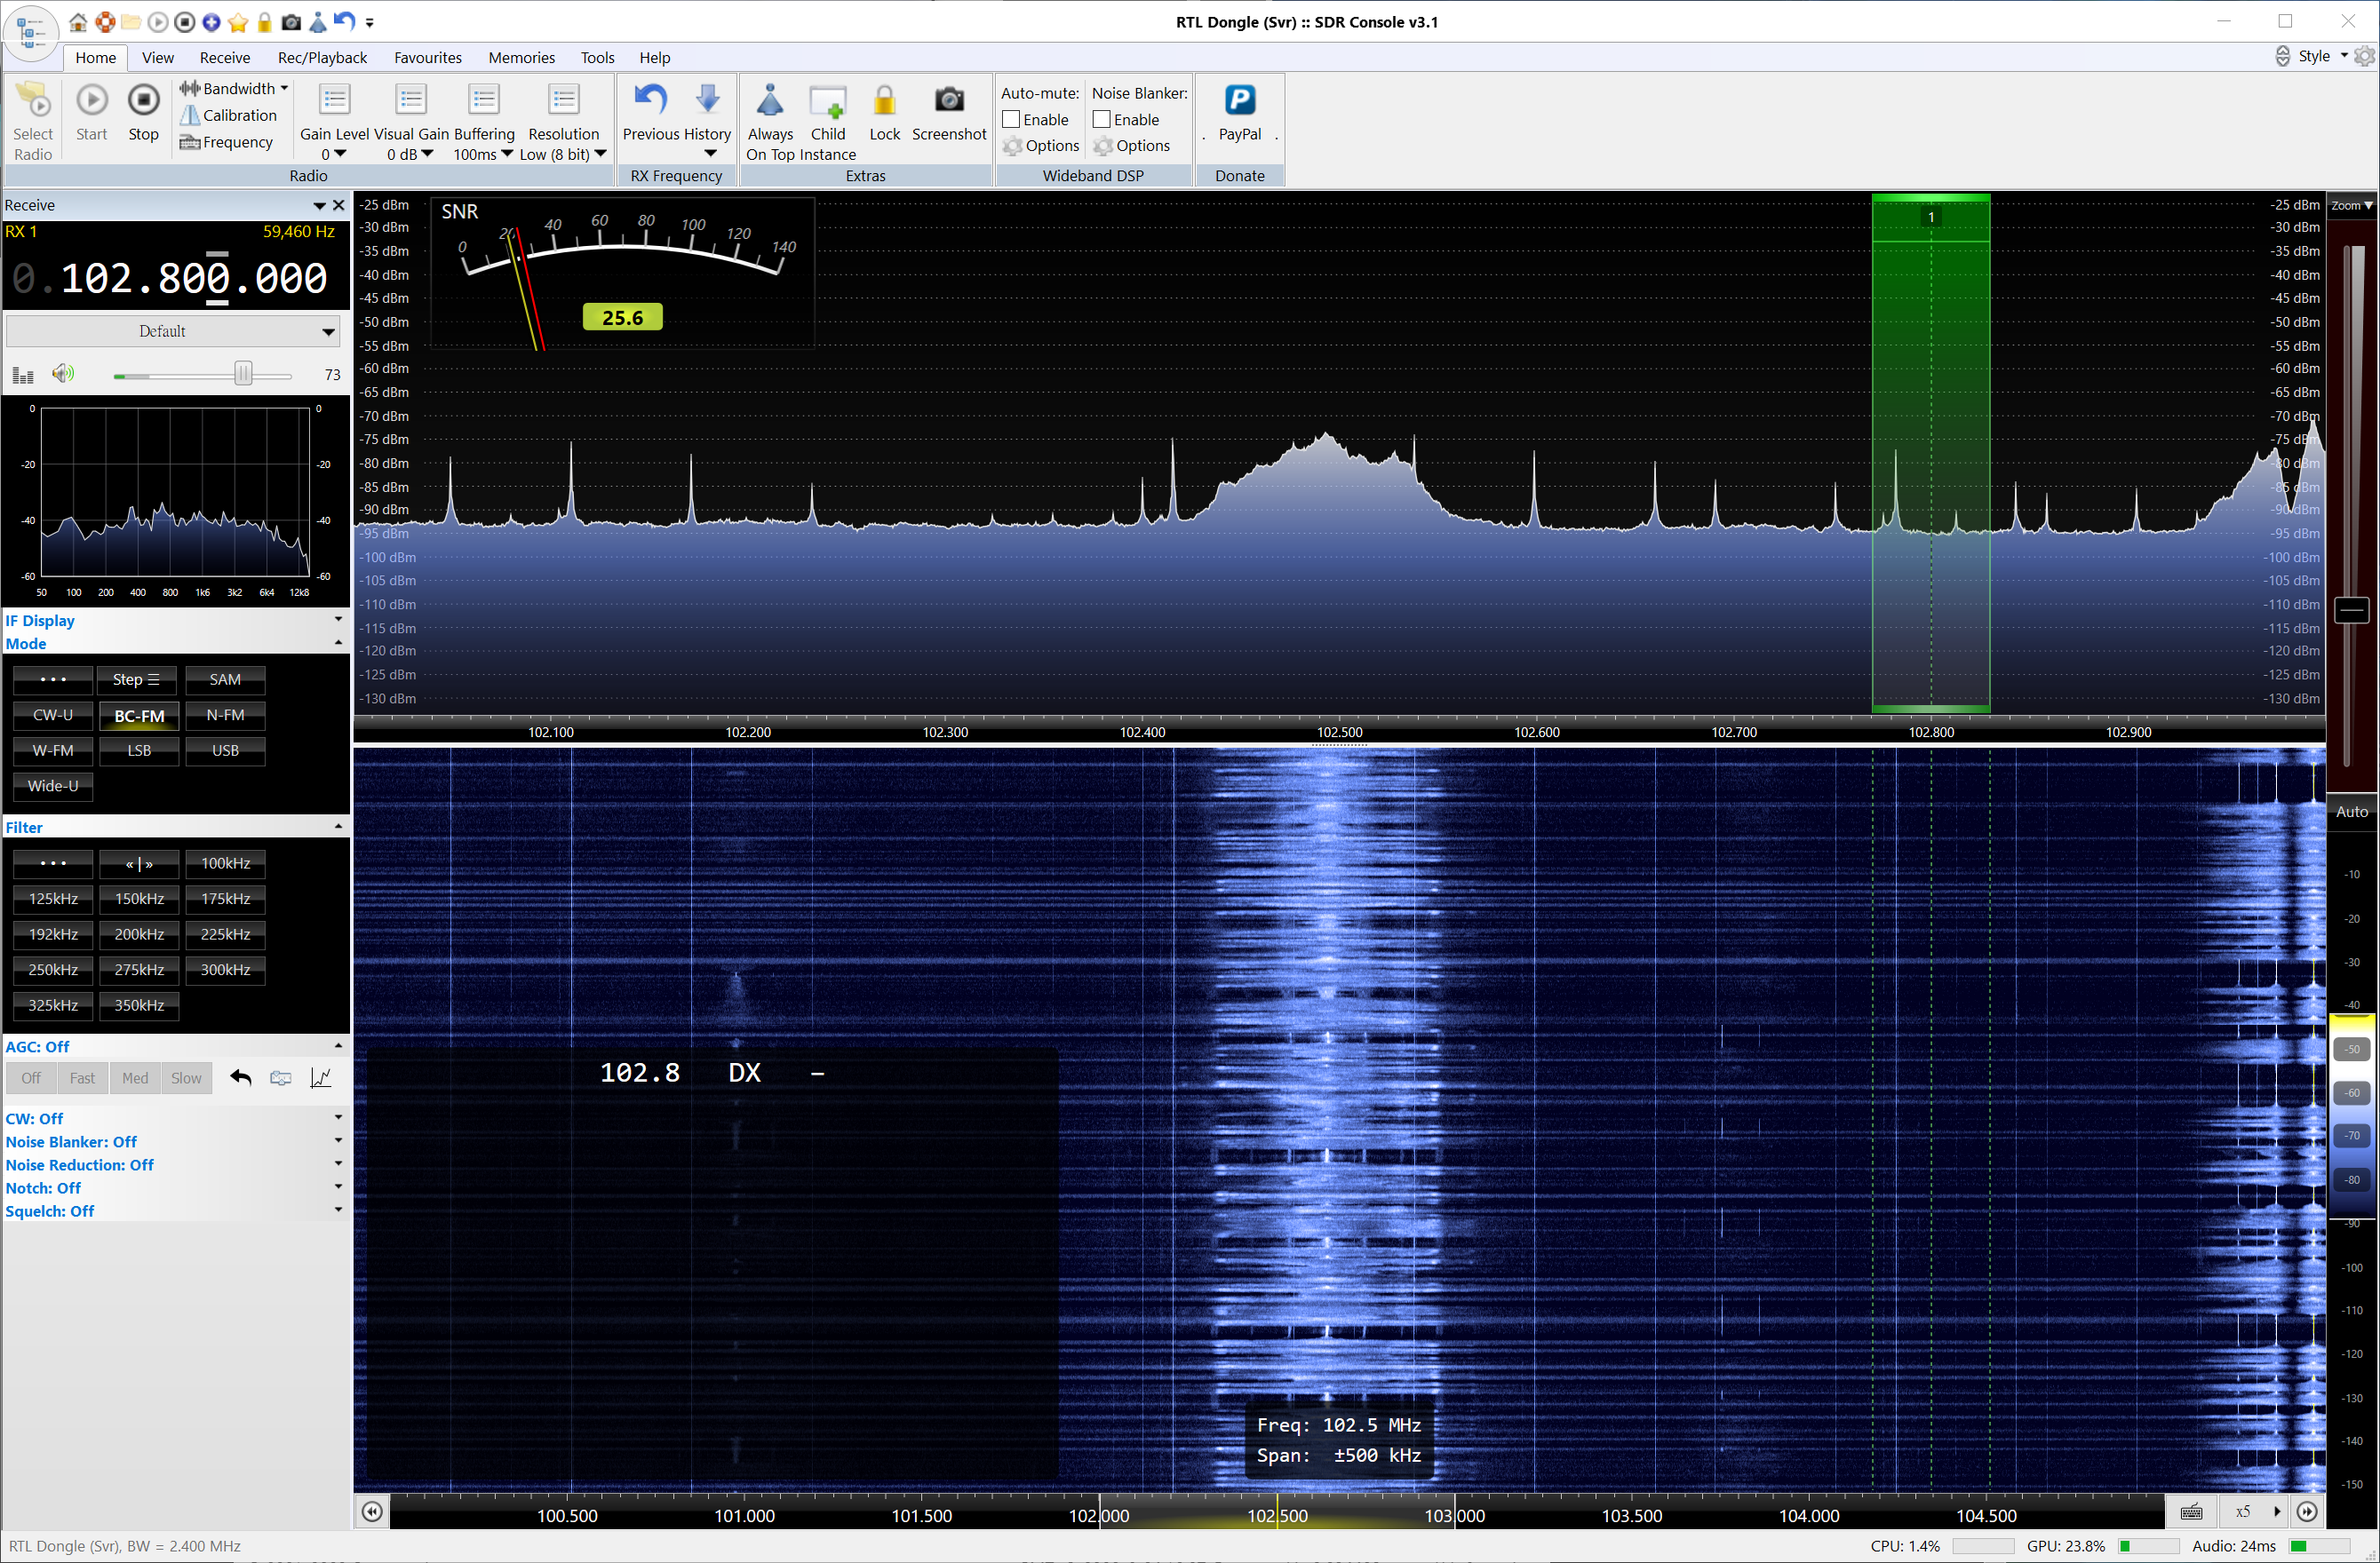Screen dimensions: 2380x1563
Task: Click keyboard icon in frequency bar
Action: click(2191, 1511)
